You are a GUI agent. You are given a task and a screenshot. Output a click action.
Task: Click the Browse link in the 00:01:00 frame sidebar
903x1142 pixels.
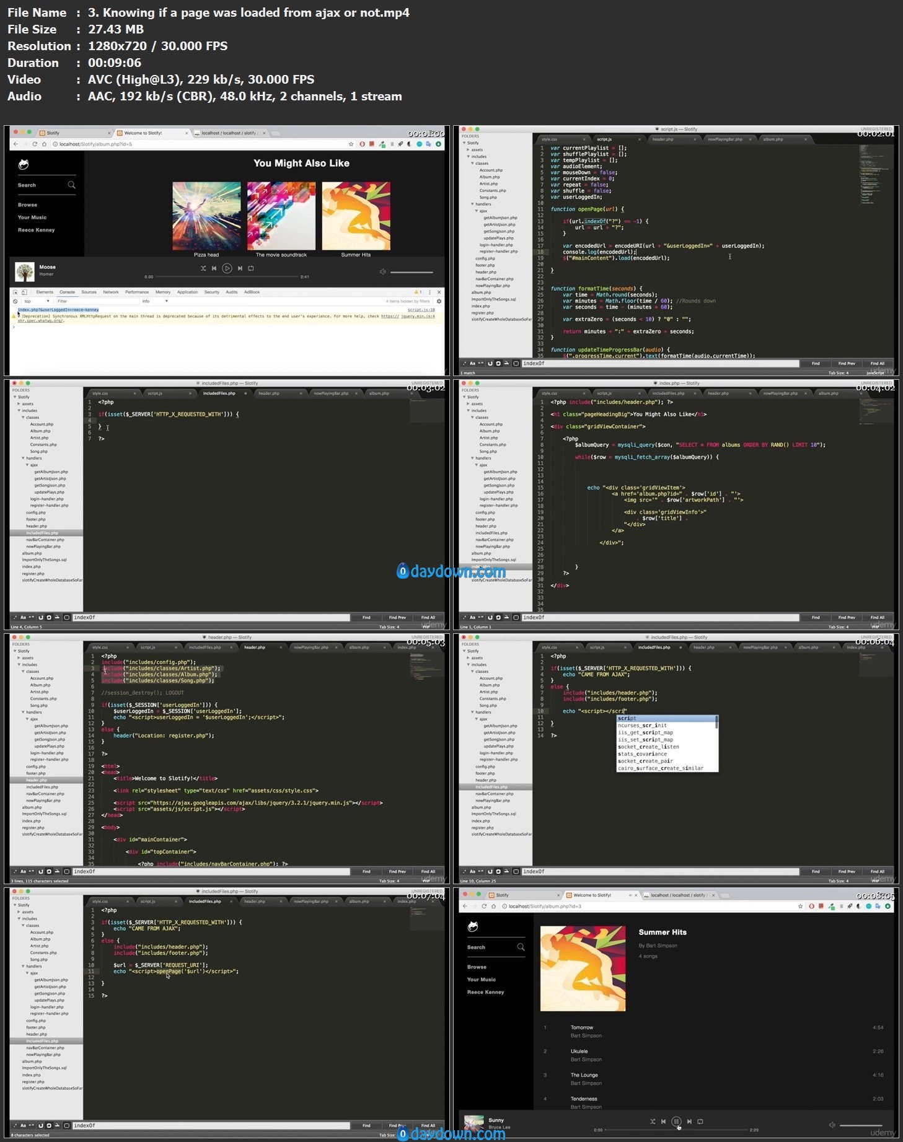tap(27, 204)
